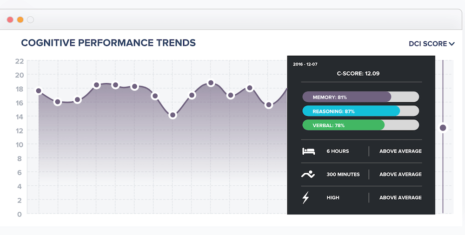Select the lowest data point near 14
465x235 pixels.
click(173, 115)
